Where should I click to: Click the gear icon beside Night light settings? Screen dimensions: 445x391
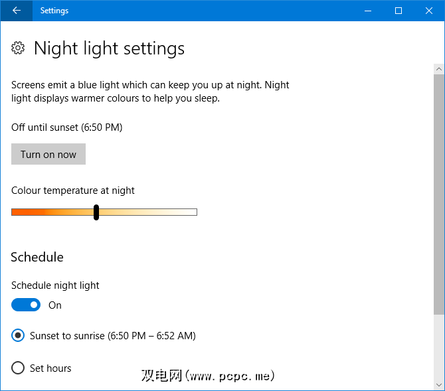(x=19, y=48)
